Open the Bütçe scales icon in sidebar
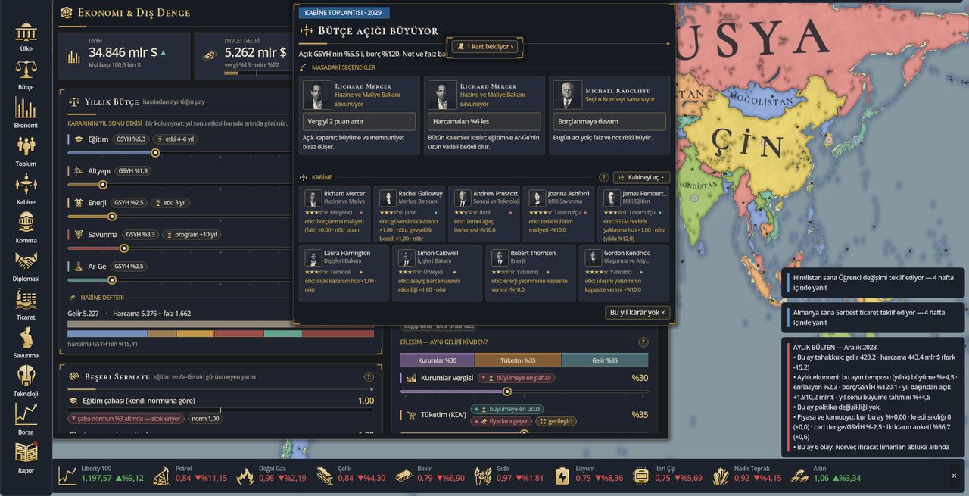Screen dimensions: 969x496 (26, 74)
